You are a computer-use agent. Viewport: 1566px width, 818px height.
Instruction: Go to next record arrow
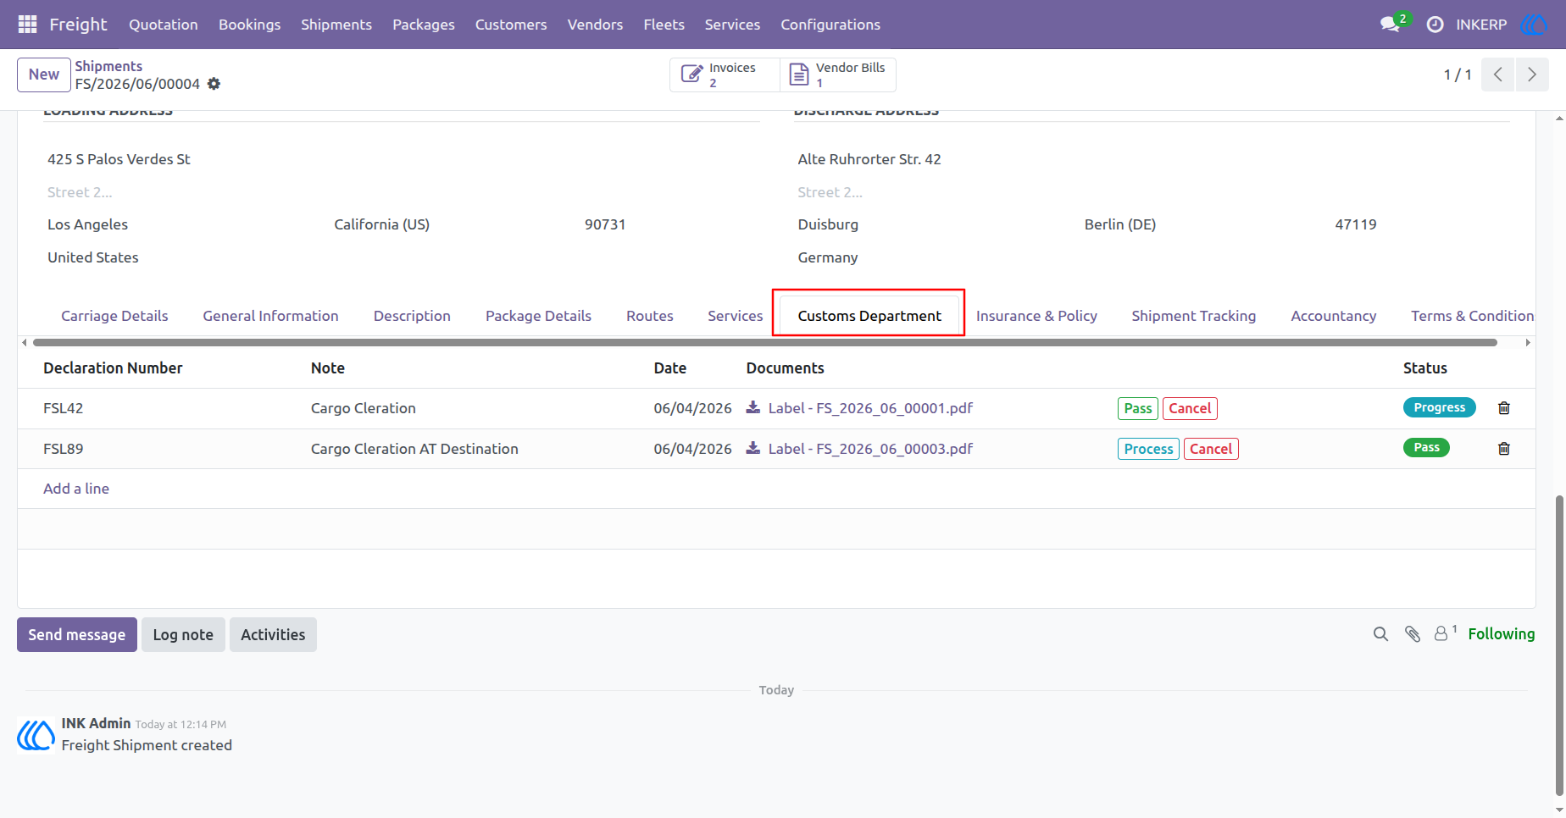pyautogui.click(x=1532, y=75)
